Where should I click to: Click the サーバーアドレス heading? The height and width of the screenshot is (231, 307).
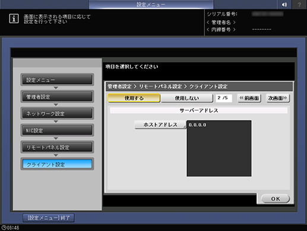coord(199,111)
